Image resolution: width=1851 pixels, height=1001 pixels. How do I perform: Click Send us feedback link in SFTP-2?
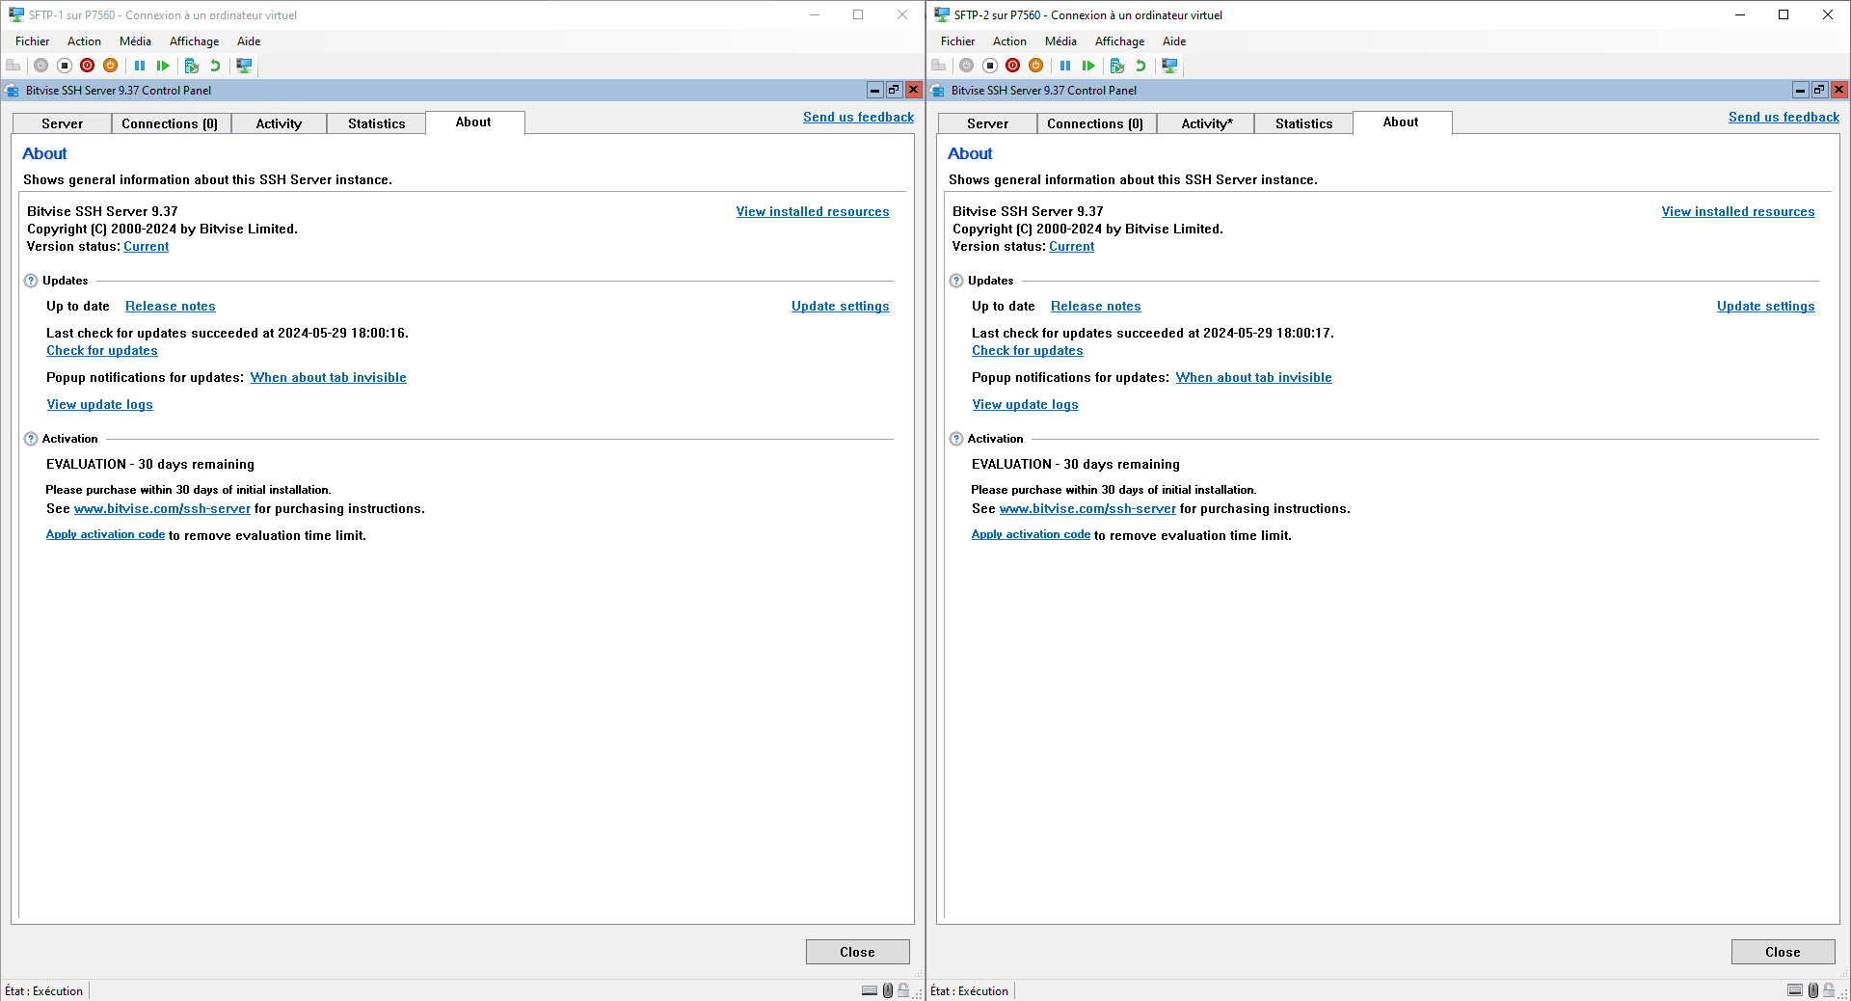(1784, 117)
